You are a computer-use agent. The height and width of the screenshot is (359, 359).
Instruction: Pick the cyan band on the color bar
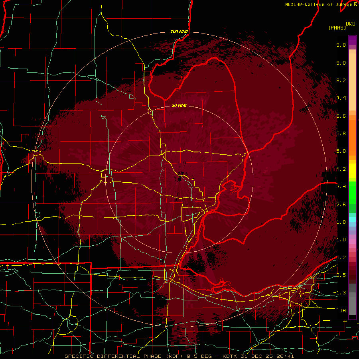[x=352, y=219]
